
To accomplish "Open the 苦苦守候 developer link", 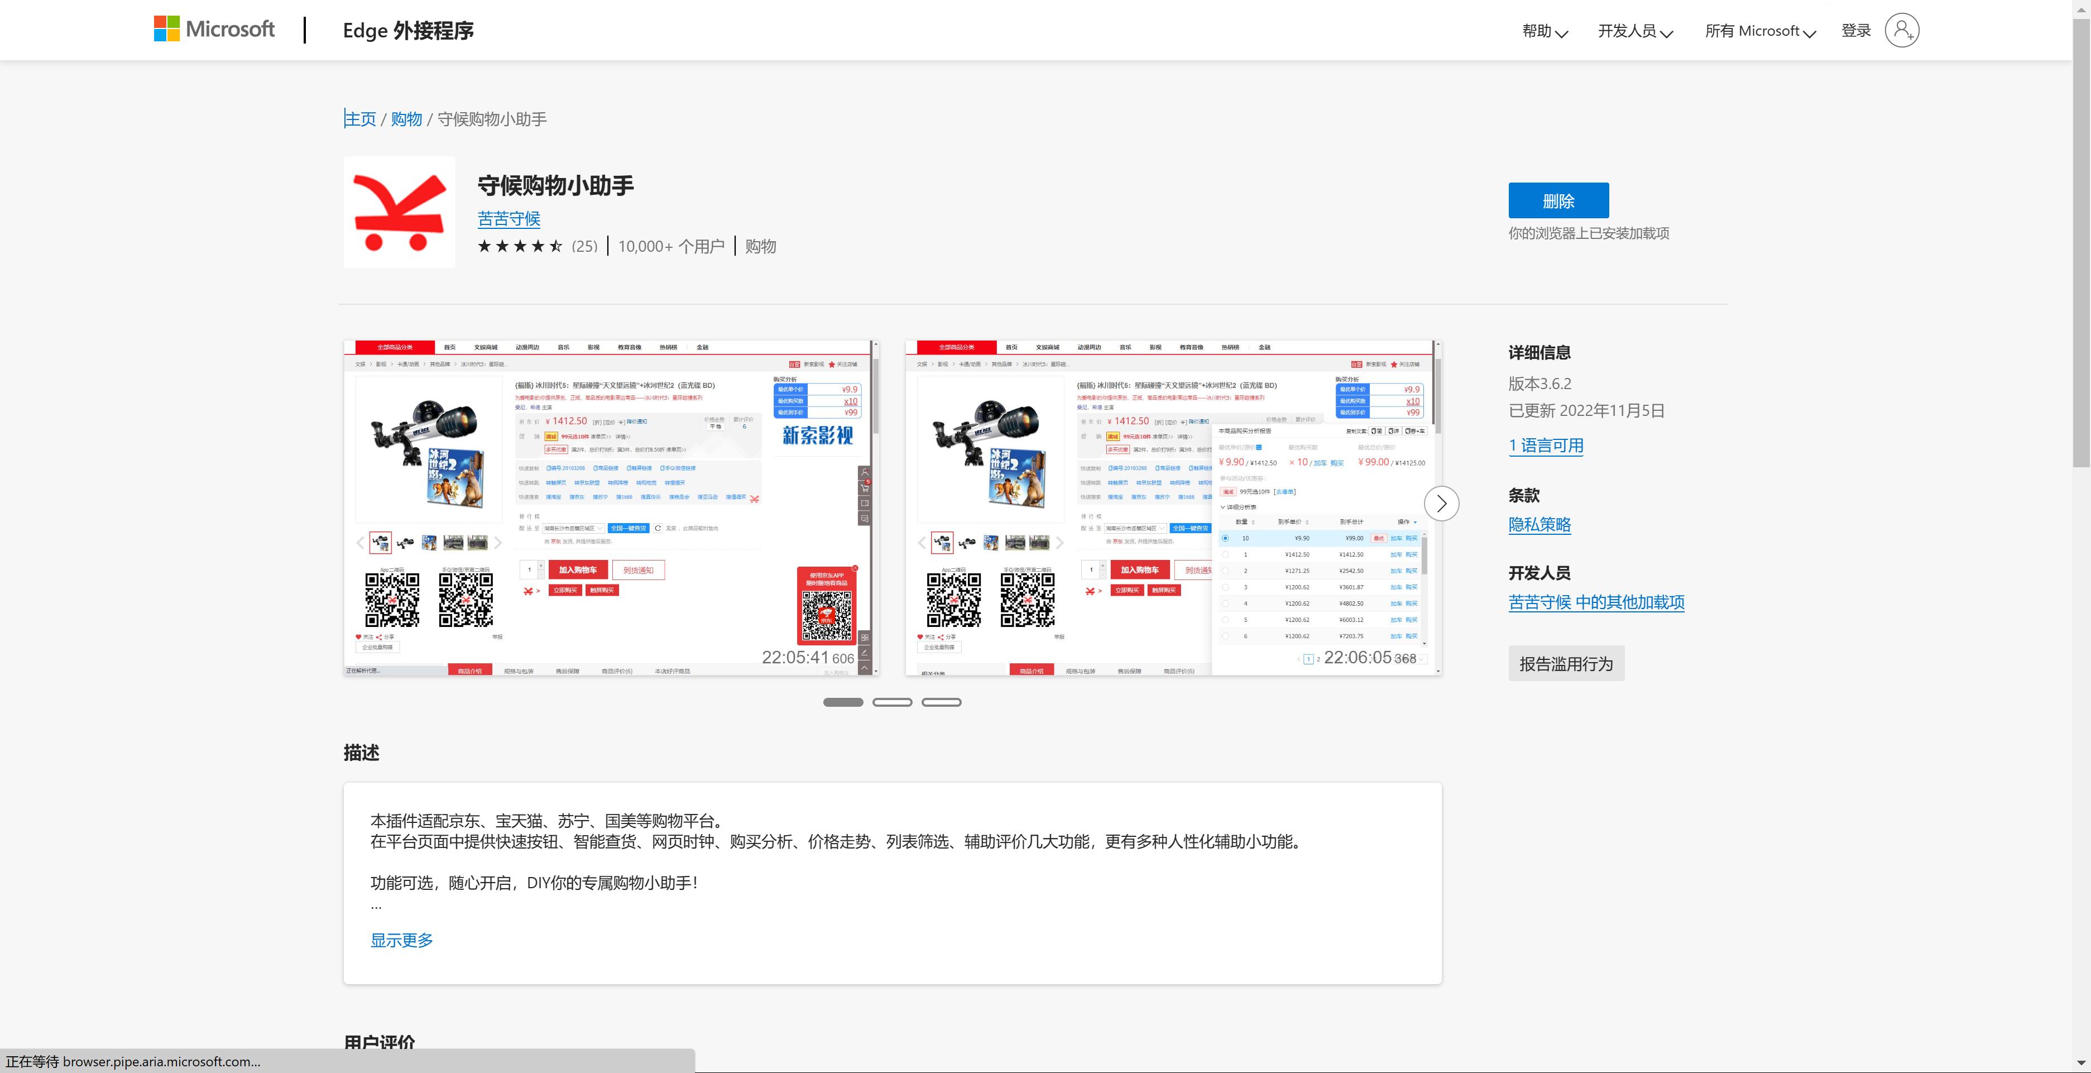I will (508, 218).
